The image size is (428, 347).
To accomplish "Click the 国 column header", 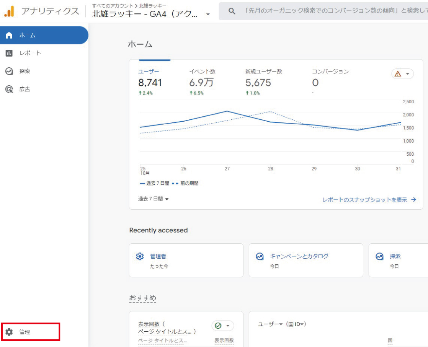I will [390, 340].
